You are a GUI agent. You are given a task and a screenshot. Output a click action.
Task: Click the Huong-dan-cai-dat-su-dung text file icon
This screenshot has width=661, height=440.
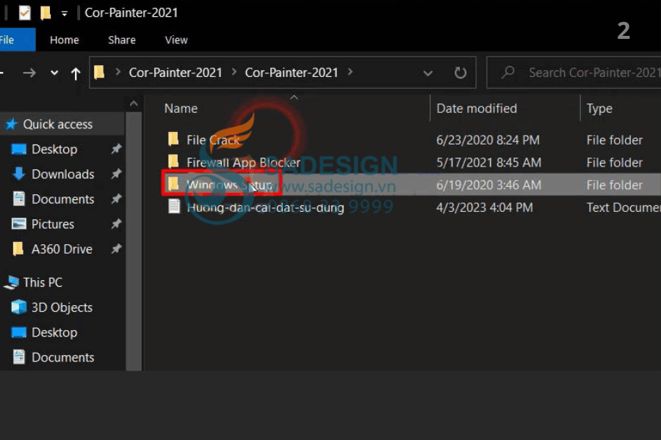pos(173,208)
